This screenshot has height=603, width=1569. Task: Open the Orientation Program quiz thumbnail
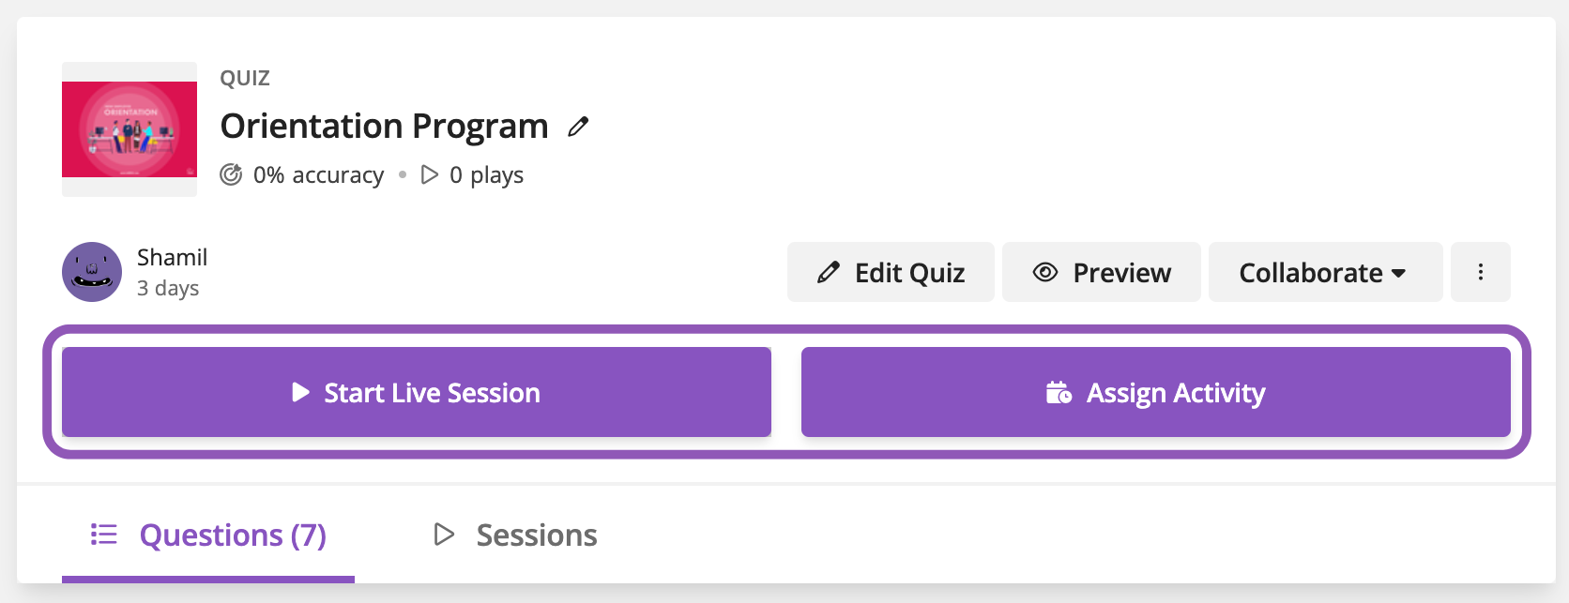pyautogui.click(x=129, y=129)
